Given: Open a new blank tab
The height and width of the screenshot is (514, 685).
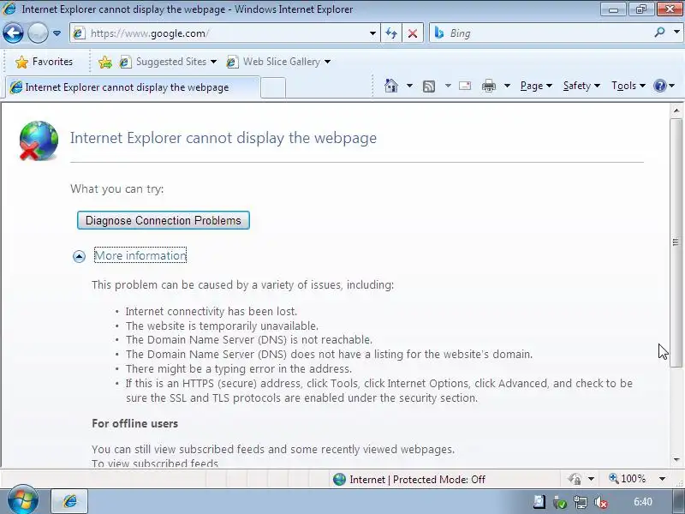Looking at the screenshot, I should (273, 87).
